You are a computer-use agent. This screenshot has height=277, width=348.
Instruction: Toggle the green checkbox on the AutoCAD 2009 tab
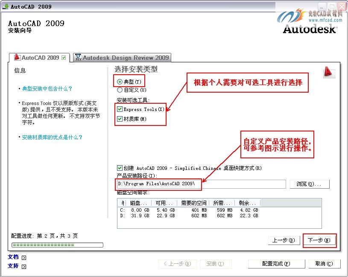(x=64, y=58)
